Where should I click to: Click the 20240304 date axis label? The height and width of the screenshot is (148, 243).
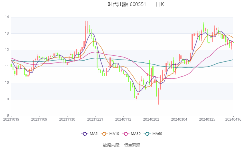click(179, 119)
